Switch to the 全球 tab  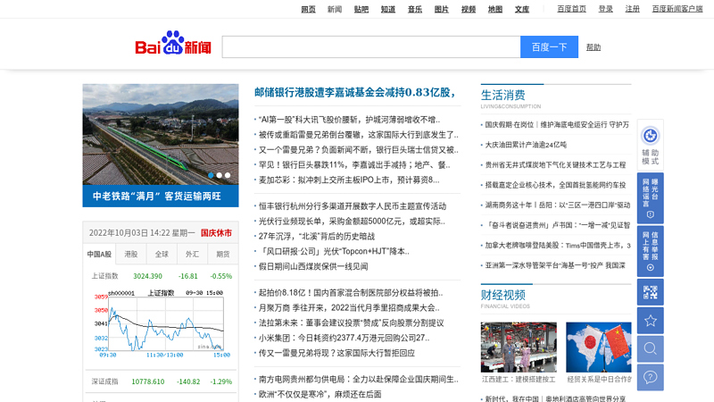(x=162, y=255)
